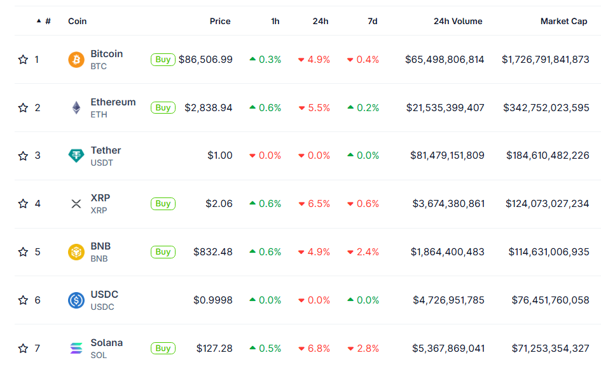Sort the table by Market Cap
Viewport: 601px width, 367px height.
tap(563, 21)
